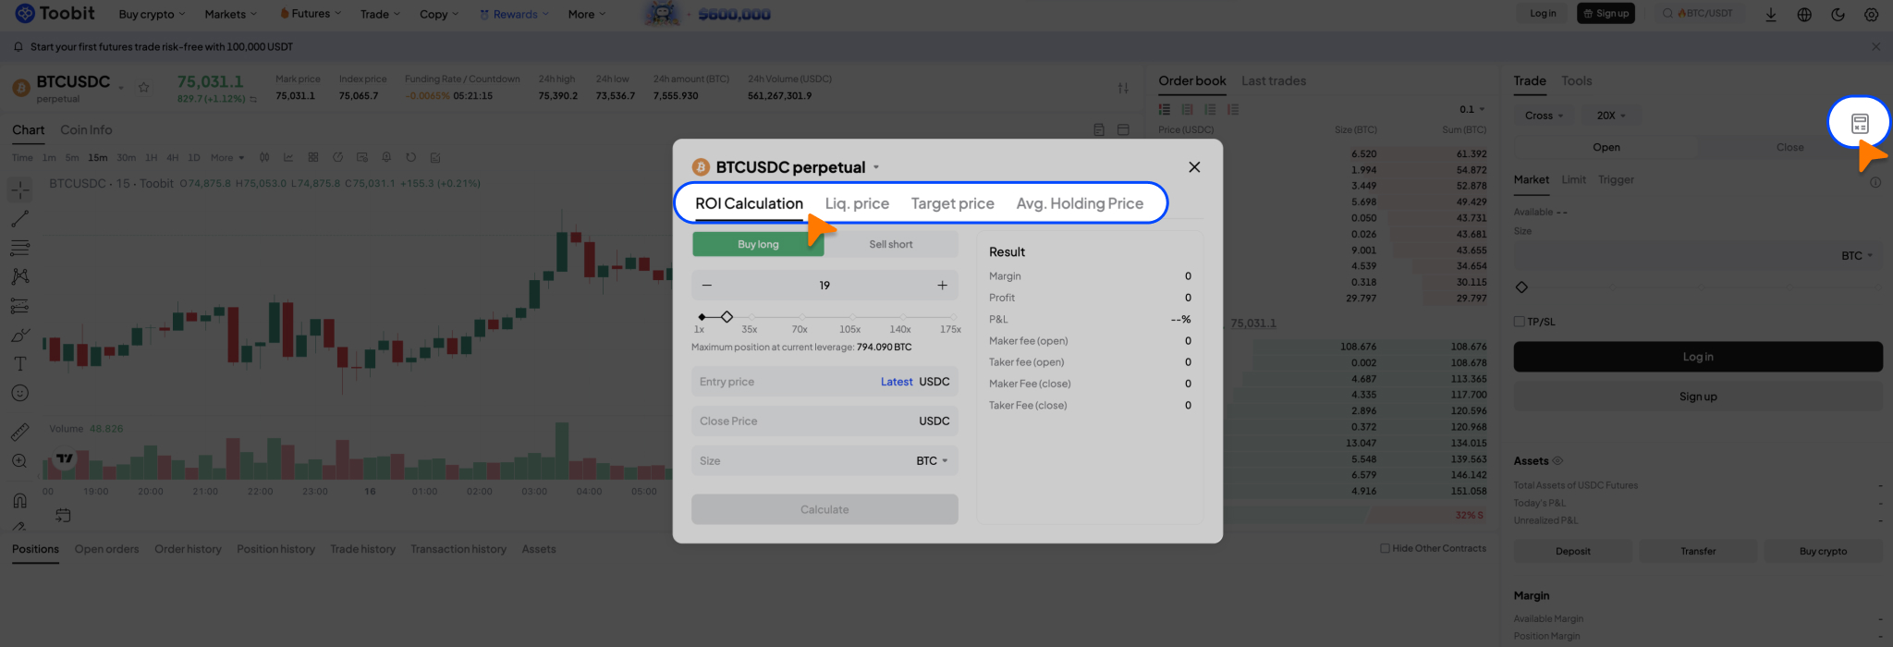Open the settings gear icon
Viewport: 1893px width, 647px height.
1871,15
